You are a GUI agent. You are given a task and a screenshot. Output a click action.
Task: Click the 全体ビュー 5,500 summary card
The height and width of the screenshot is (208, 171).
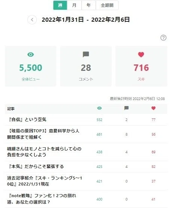click(x=30, y=66)
